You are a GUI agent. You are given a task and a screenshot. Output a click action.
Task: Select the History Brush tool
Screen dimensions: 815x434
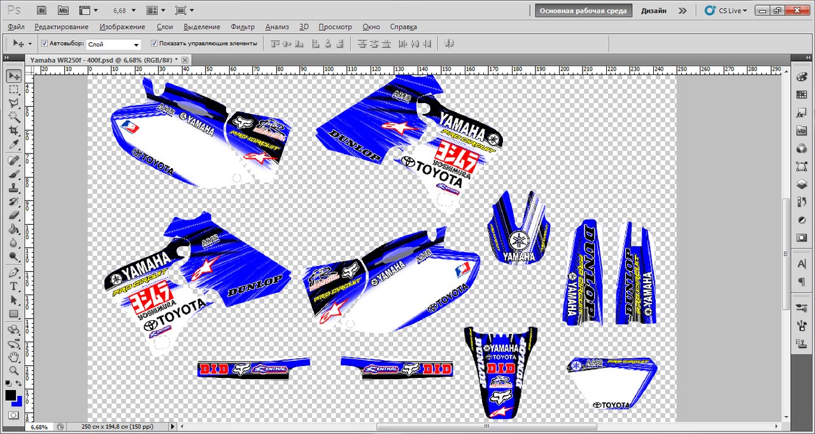pyautogui.click(x=13, y=202)
